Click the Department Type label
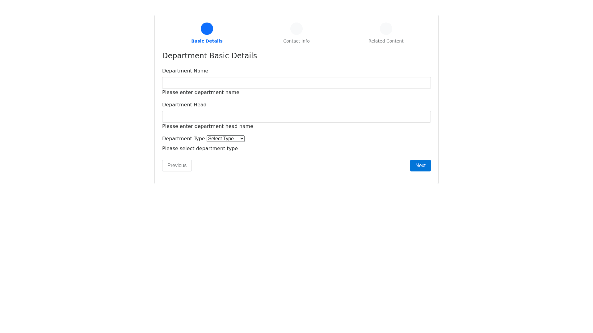The width and height of the screenshot is (593, 333). pos(183,139)
